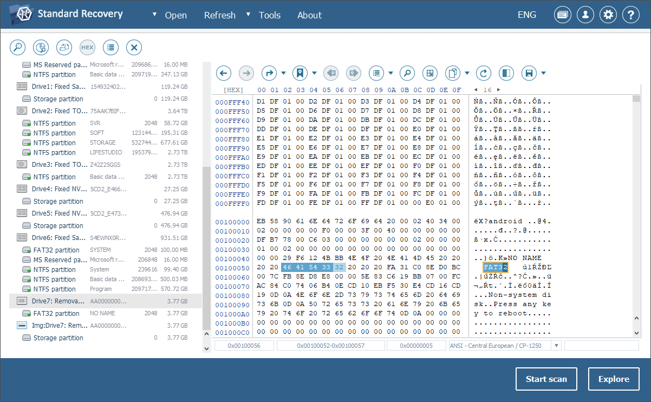Switch language via ENG label
The width and height of the screenshot is (651, 402).
pos(527,15)
